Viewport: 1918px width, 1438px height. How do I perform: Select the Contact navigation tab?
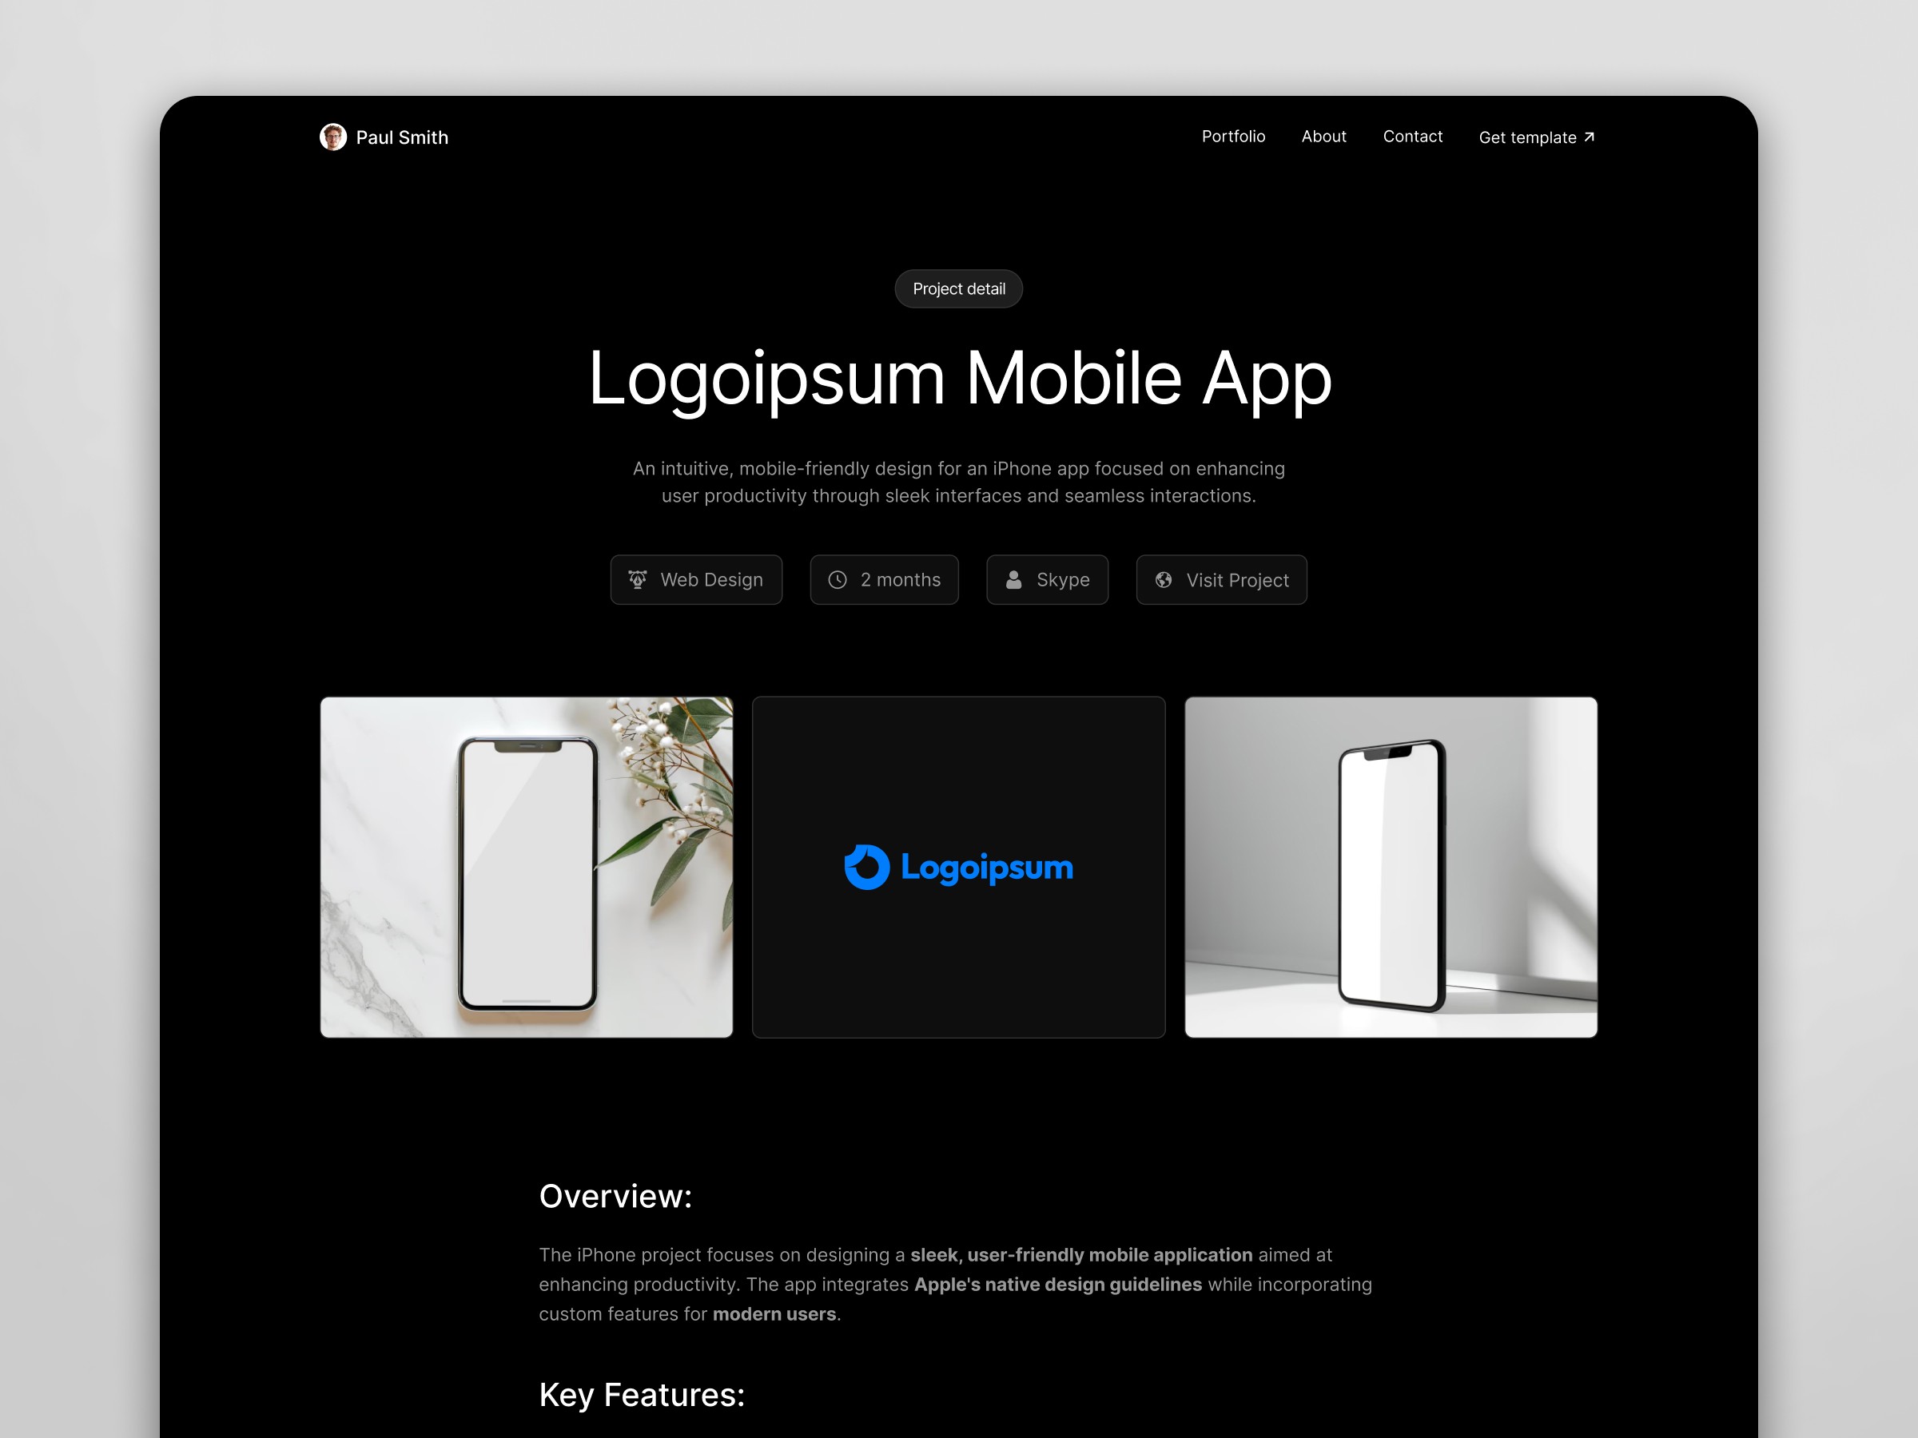coord(1411,134)
